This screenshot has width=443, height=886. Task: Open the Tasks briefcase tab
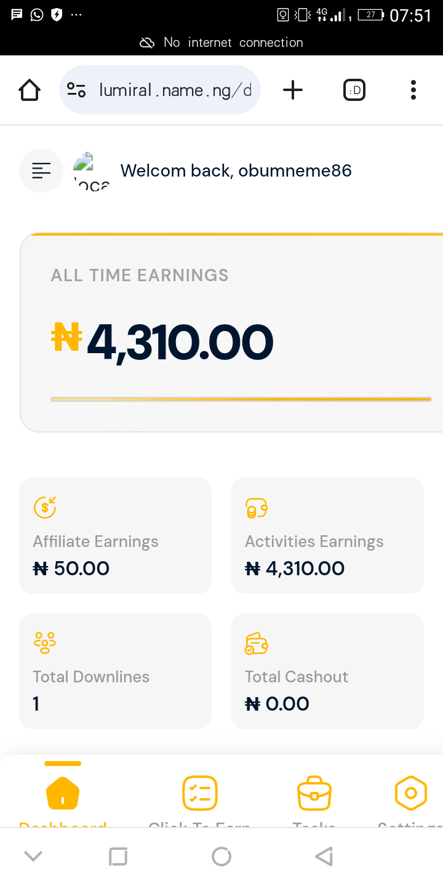pyautogui.click(x=314, y=794)
